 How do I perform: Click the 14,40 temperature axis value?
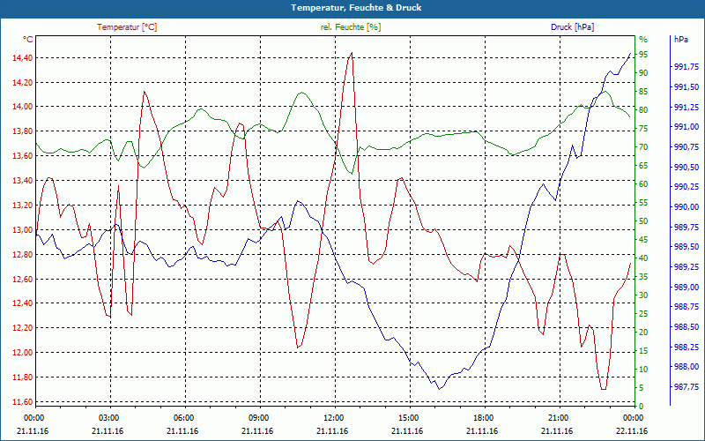[22, 57]
